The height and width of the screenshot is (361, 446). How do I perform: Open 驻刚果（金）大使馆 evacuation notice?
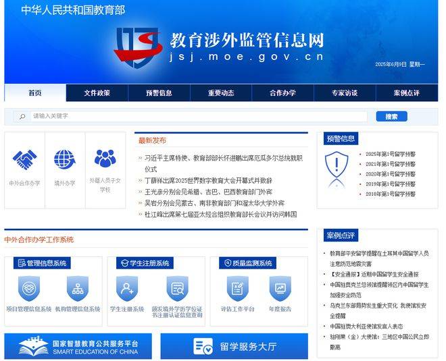coord(380,342)
